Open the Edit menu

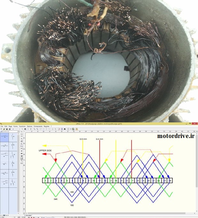coord(6,127)
